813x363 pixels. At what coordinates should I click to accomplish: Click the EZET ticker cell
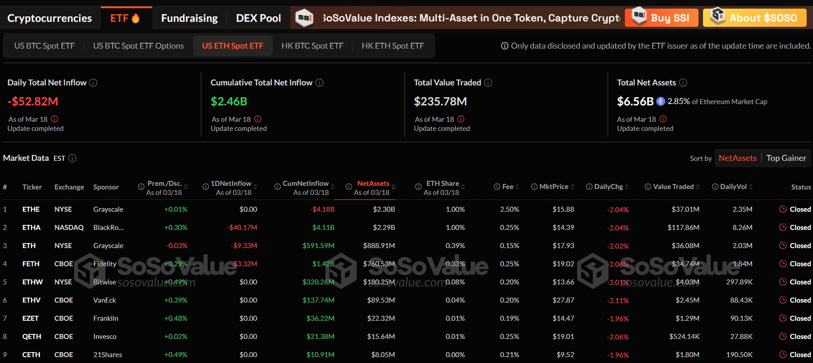[x=30, y=318]
